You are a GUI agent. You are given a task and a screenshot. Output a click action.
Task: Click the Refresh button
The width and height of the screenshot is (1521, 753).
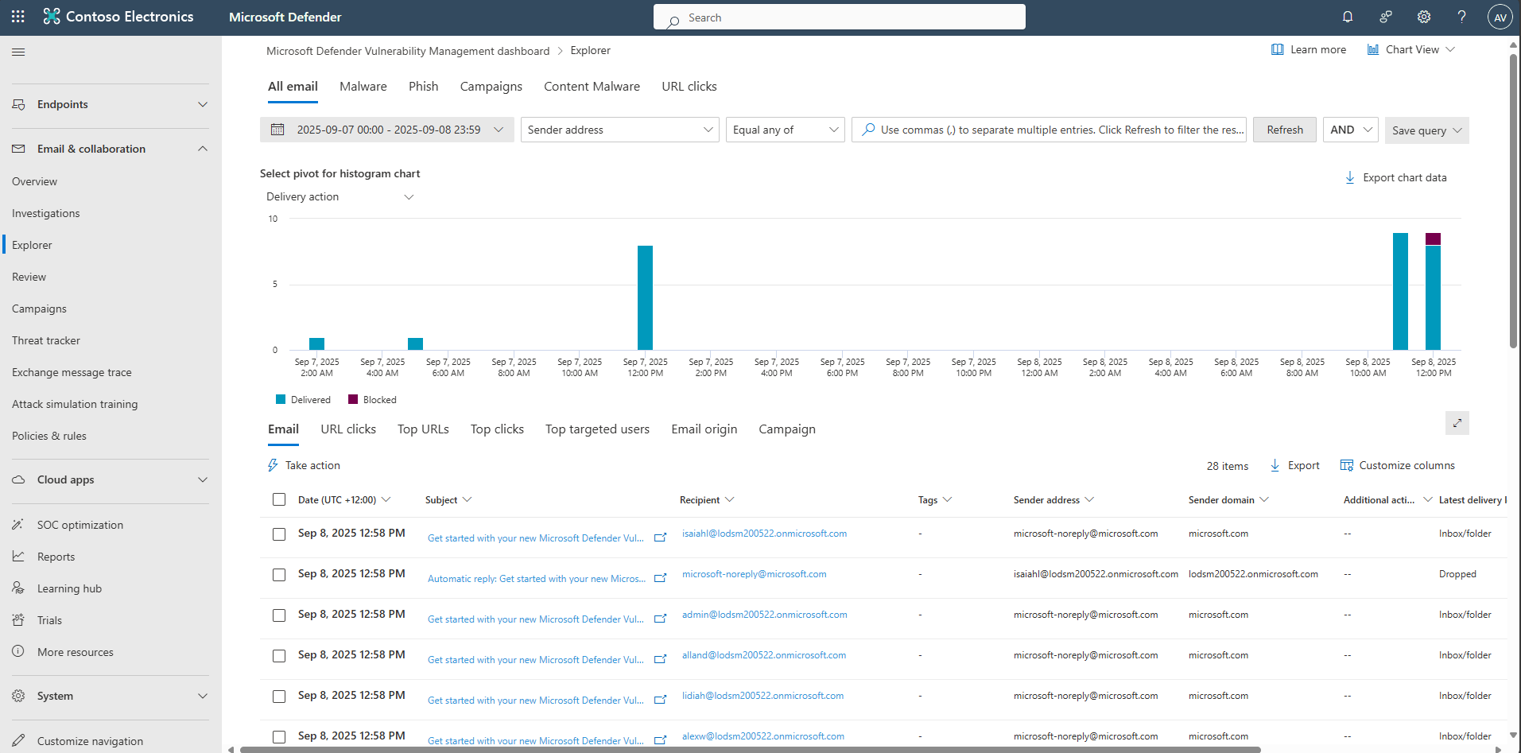click(1285, 130)
